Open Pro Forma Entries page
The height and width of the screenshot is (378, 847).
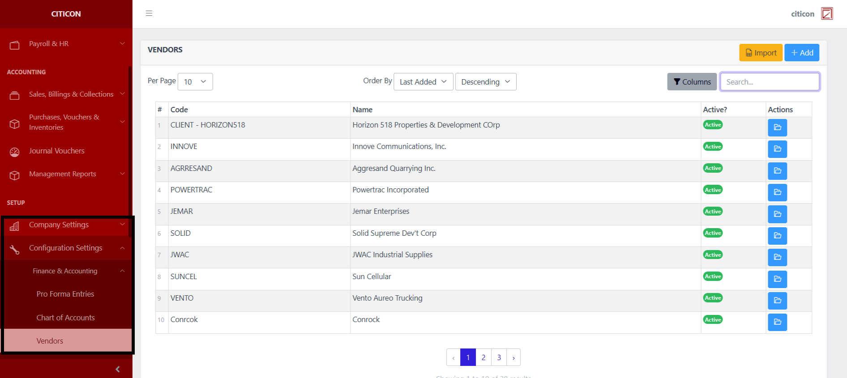[x=65, y=294]
